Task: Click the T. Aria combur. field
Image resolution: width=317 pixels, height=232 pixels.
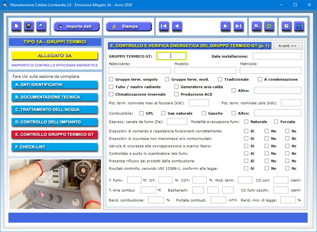Action: click(148, 190)
